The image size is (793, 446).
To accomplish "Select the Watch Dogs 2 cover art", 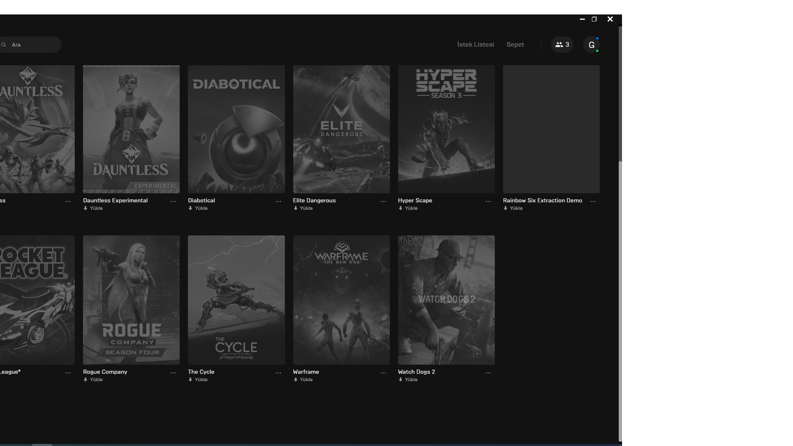I will point(446,300).
